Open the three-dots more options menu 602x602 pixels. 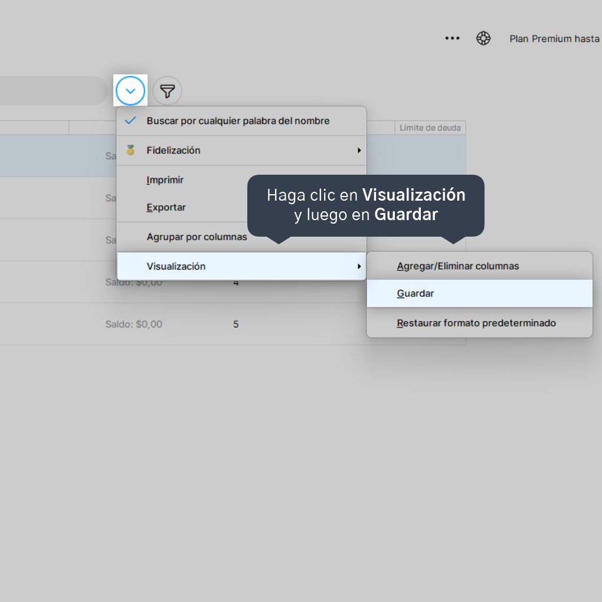[452, 38]
